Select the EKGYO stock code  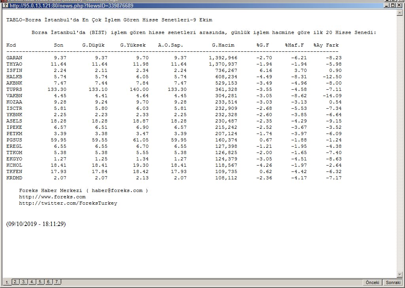point(14,159)
